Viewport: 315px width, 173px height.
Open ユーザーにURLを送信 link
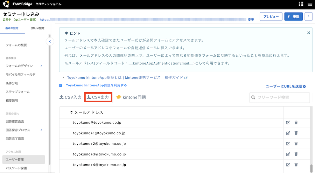coord(286,86)
